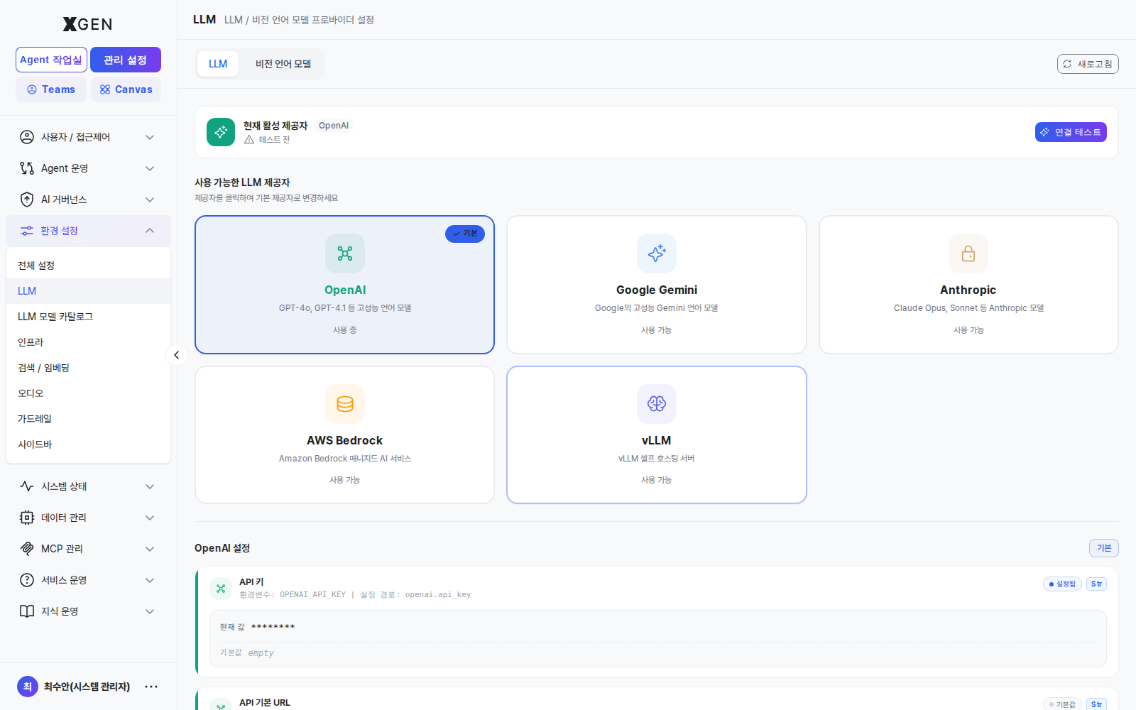This screenshot has height=710, width=1136.
Task: Open 사이드바 settings
Action: [88, 444]
